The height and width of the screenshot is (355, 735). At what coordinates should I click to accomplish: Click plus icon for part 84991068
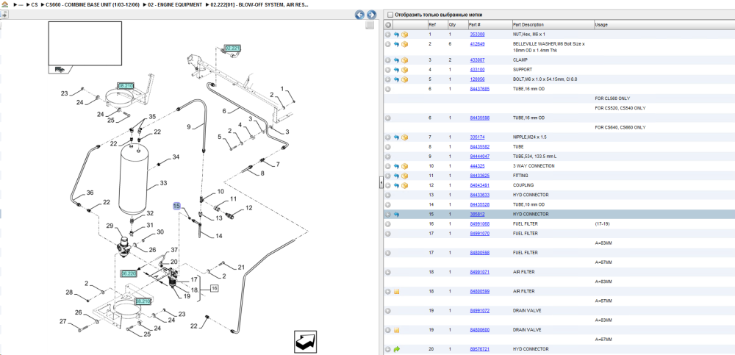[x=388, y=224]
